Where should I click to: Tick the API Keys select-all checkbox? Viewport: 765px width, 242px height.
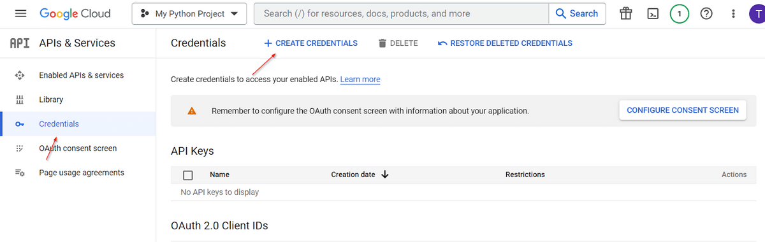click(x=188, y=175)
